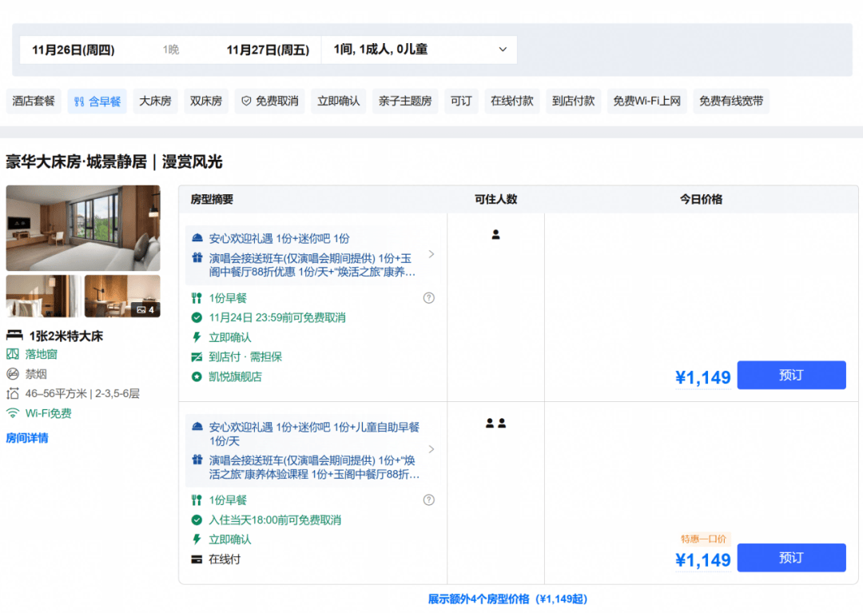Click the flagship store icon beside 凯悦旗舰店

pyautogui.click(x=197, y=376)
